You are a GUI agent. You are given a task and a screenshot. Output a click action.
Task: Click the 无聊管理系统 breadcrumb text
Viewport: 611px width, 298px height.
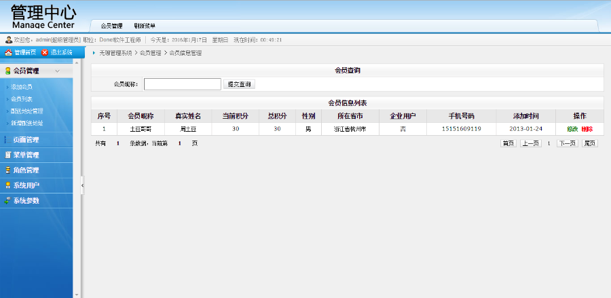click(x=115, y=53)
